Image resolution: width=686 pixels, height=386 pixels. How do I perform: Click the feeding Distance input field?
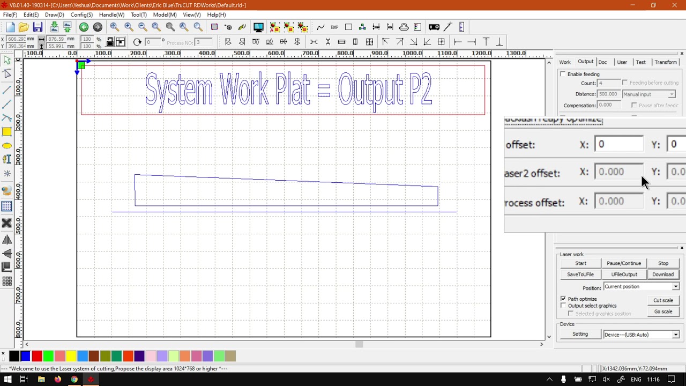pyautogui.click(x=609, y=94)
